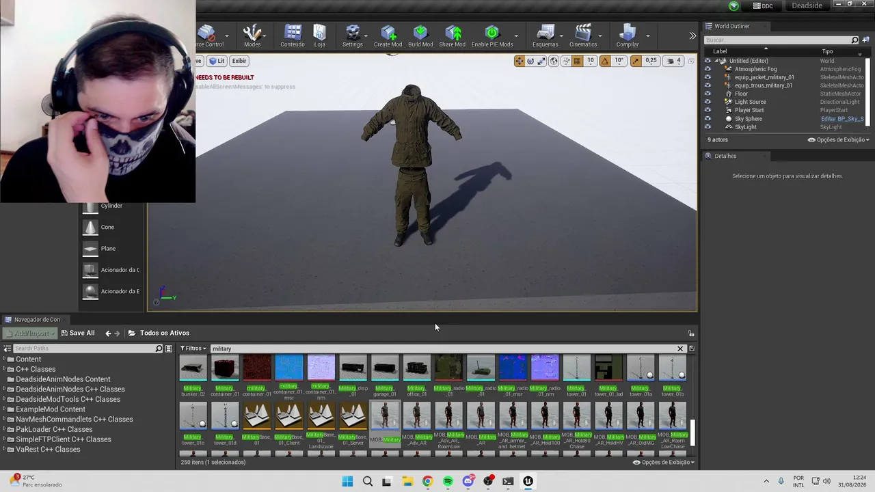Screen dimensions: 875x492
Task: Toggle scale snapping in viewport
Action: point(636,61)
